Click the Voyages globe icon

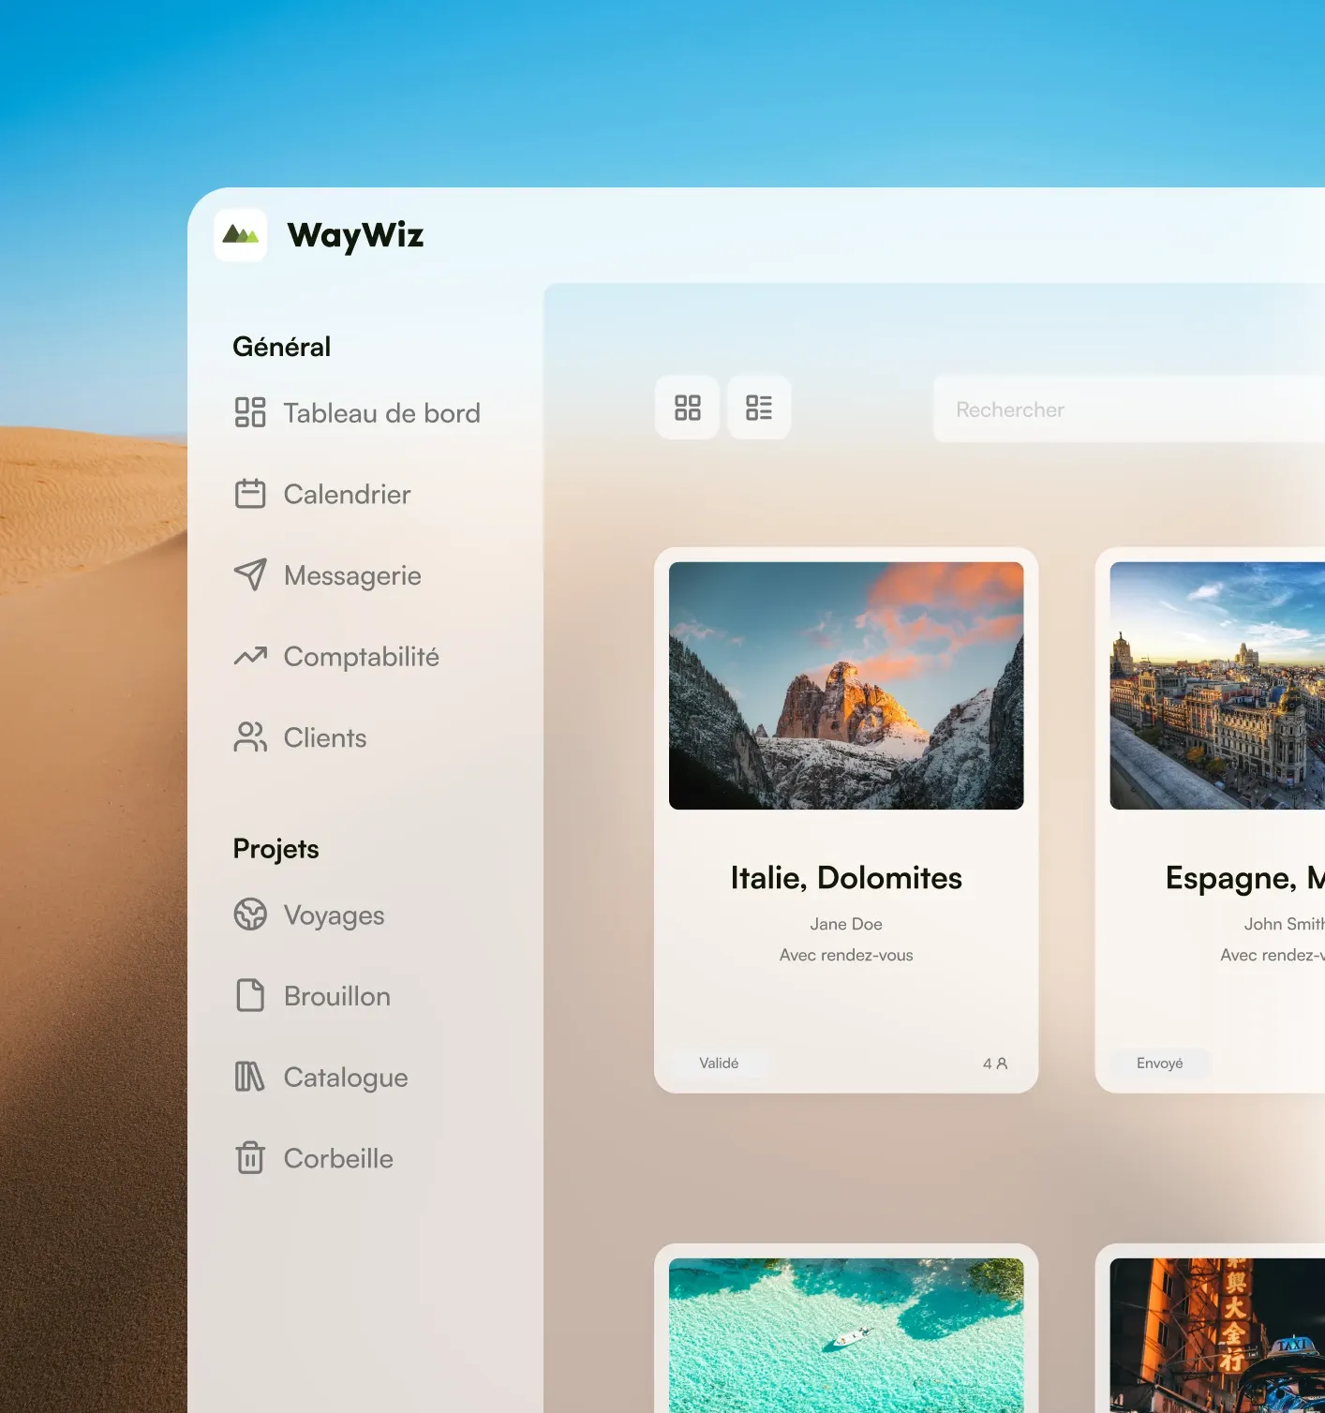(250, 915)
